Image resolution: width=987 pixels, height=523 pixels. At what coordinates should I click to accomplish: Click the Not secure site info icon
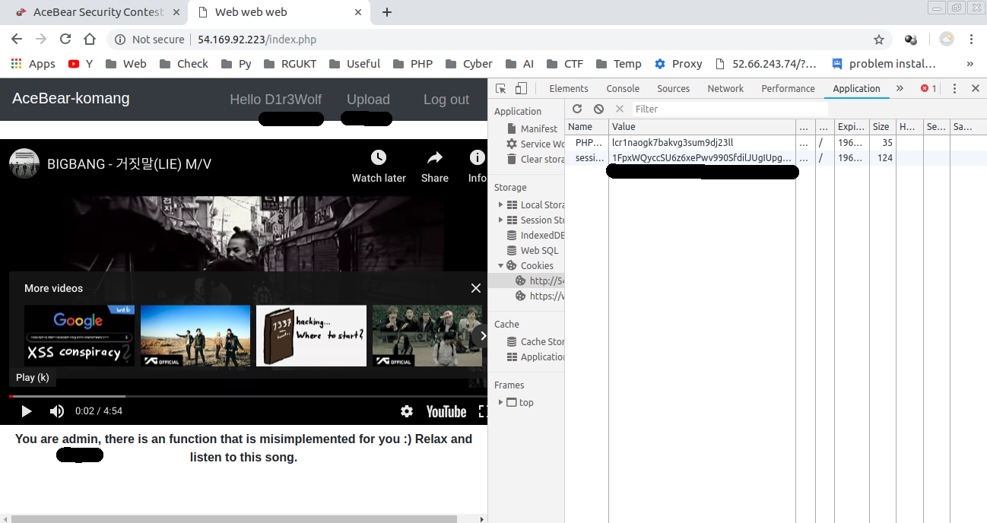pyautogui.click(x=119, y=40)
